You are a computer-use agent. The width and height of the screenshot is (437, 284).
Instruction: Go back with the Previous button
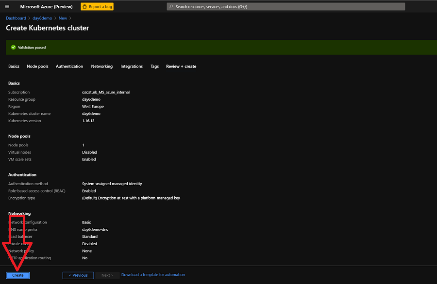coord(78,275)
